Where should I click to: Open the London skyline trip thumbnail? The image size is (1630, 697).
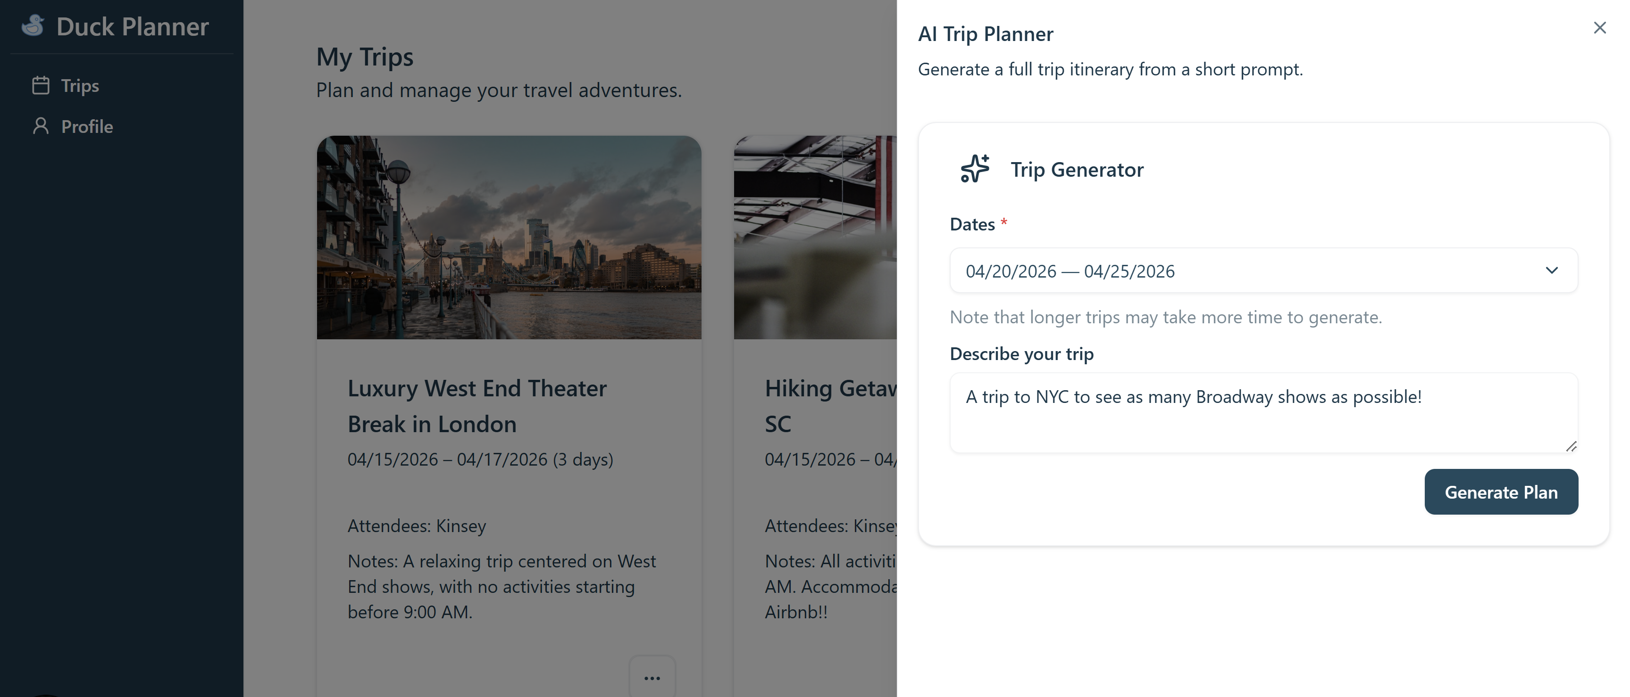coord(509,237)
